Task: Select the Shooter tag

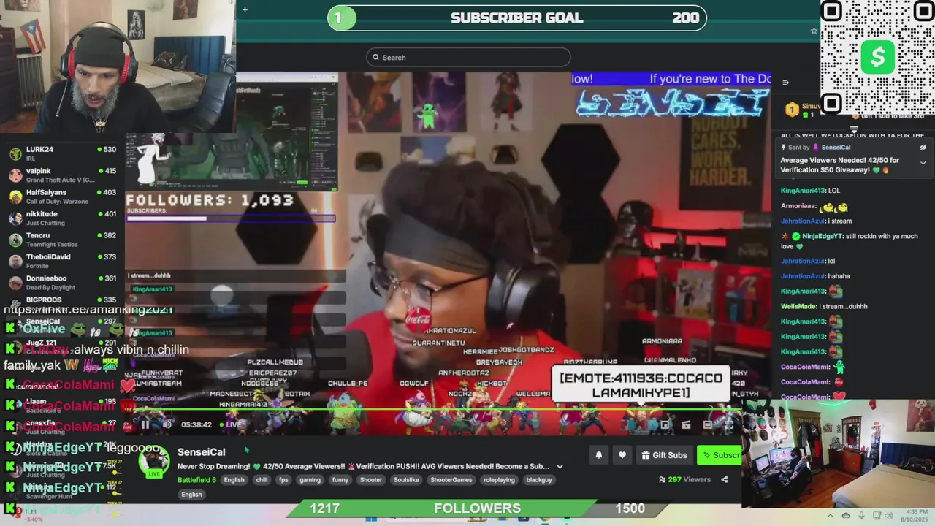Action: (371, 480)
